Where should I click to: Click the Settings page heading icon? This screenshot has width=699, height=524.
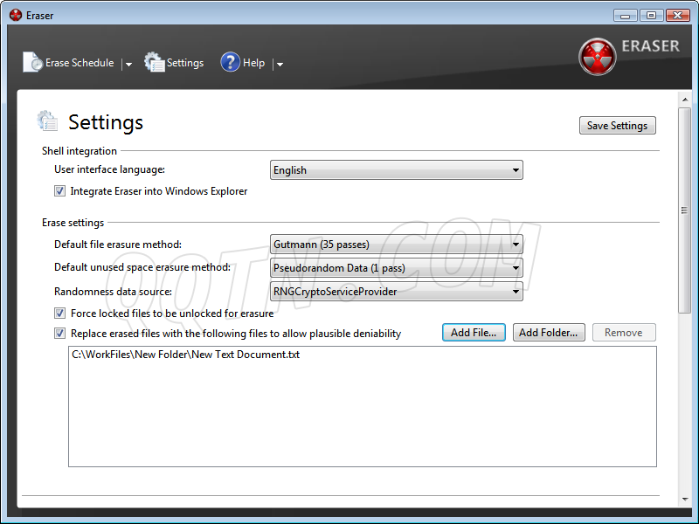click(x=47, y=121)
